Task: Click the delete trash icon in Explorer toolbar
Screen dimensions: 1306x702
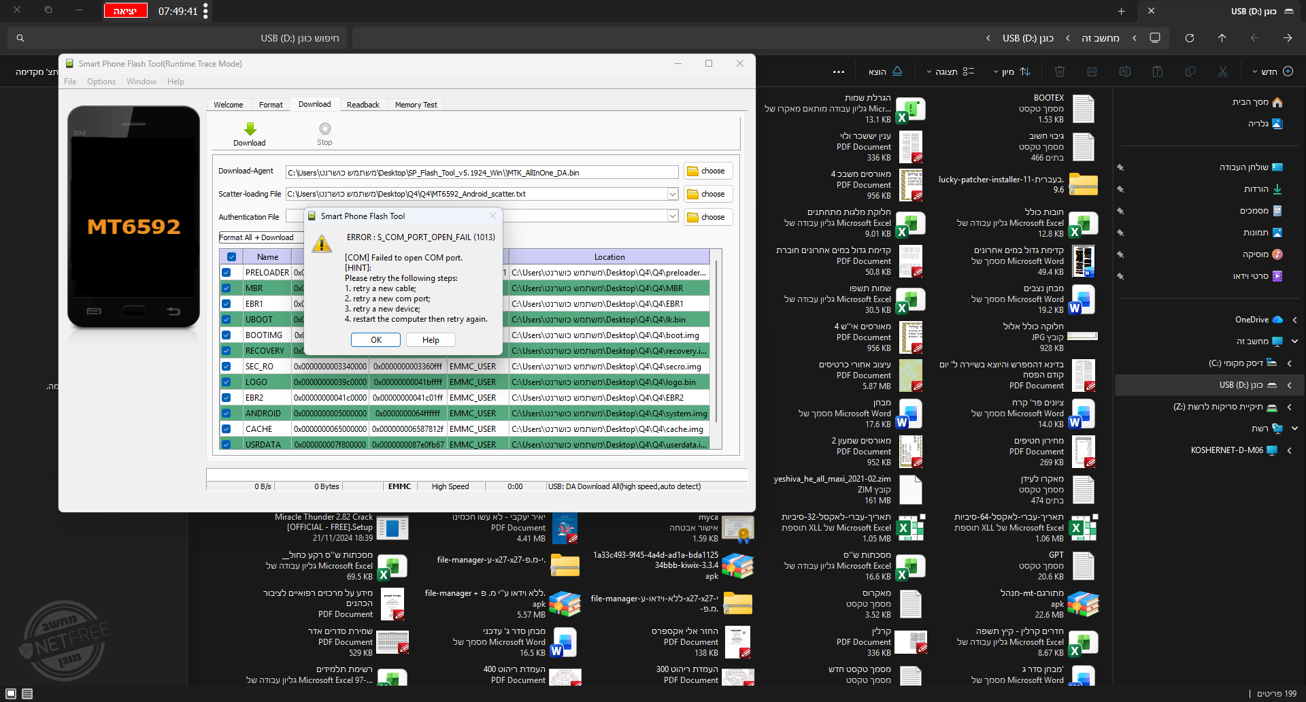Action: click(1059, 71)
